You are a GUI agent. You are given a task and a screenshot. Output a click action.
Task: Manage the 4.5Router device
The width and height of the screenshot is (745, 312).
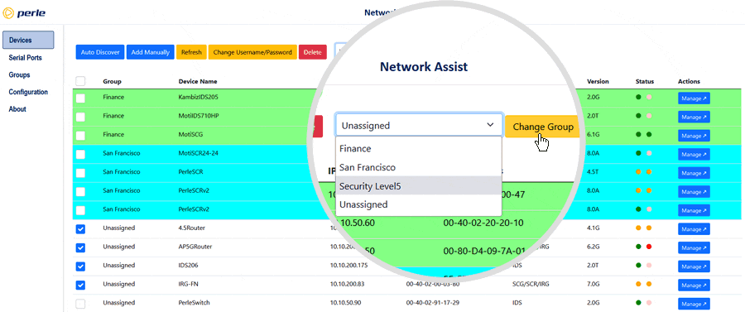694,229
